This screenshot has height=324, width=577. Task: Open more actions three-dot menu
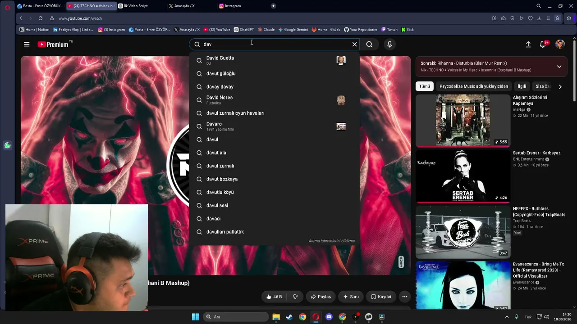click(x=405, y=297)
